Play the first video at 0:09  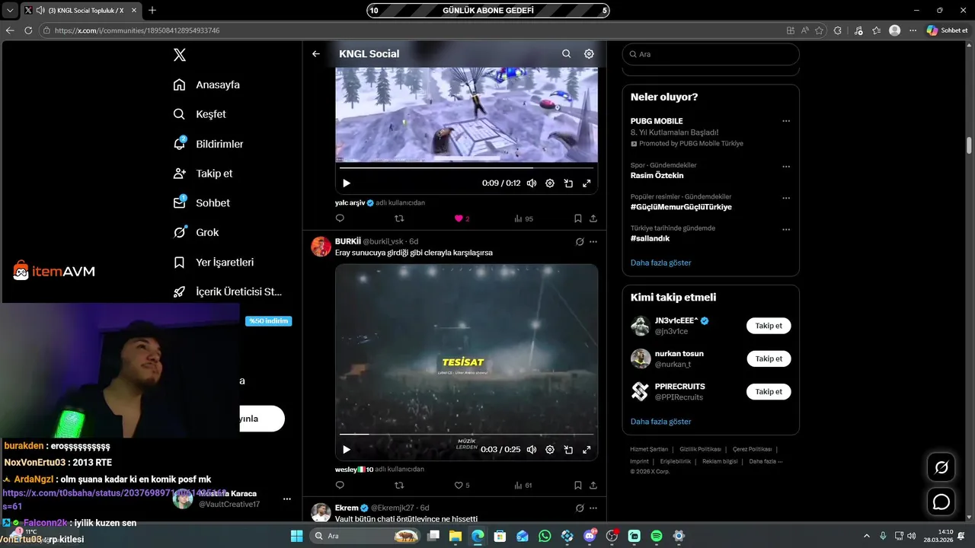click(x=347, y=183)
